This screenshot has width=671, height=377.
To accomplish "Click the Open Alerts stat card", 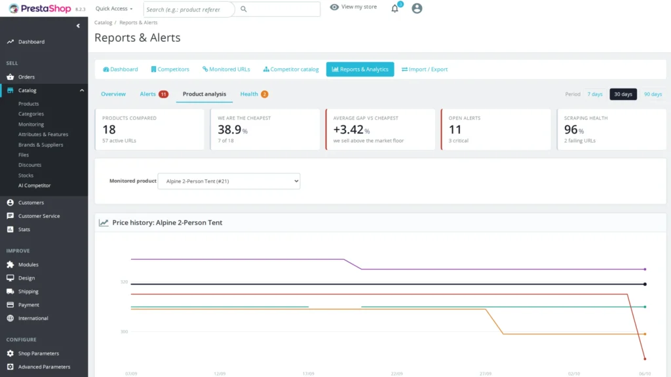I will 496,130.
